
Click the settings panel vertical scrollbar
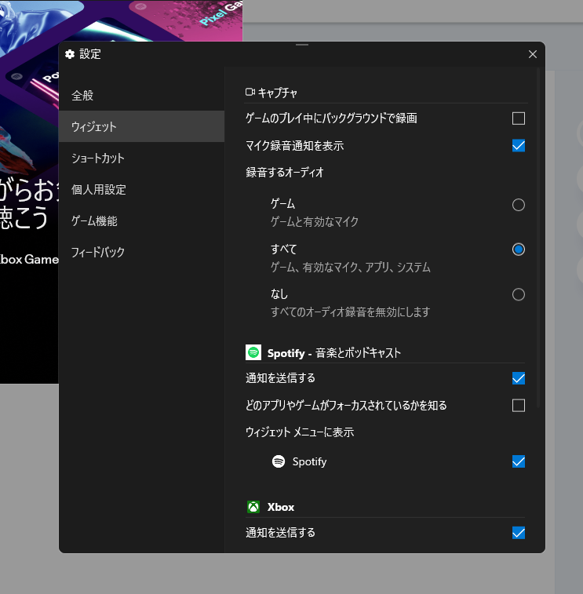coord(538,238)
